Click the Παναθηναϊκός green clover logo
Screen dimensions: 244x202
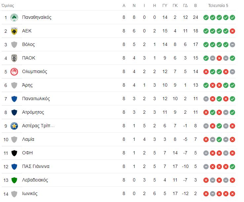pyautogui.click(x=14, y=17)
